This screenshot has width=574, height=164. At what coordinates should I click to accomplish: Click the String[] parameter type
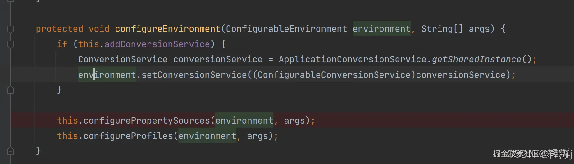pos(442,29)
